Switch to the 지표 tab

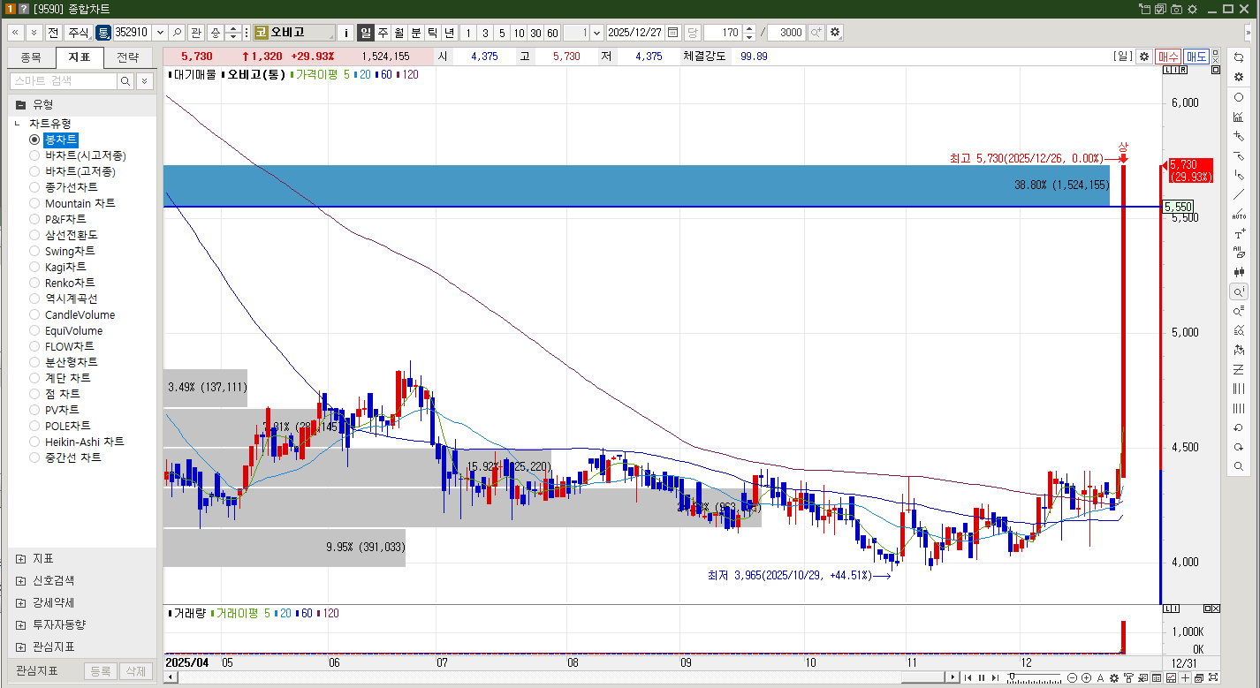tap(80, 57)
